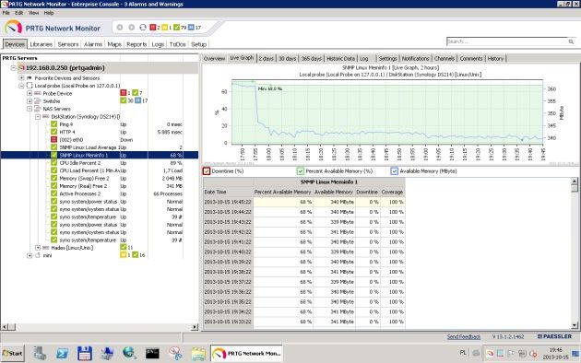581x363 pixels.
Task: Expand the mini group node
Action: pos(30,255)
